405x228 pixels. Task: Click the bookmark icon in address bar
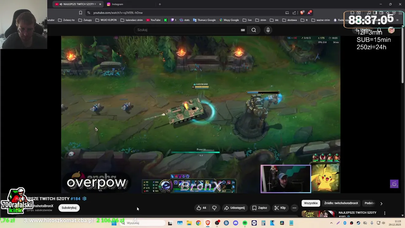(x=80, y=13)
